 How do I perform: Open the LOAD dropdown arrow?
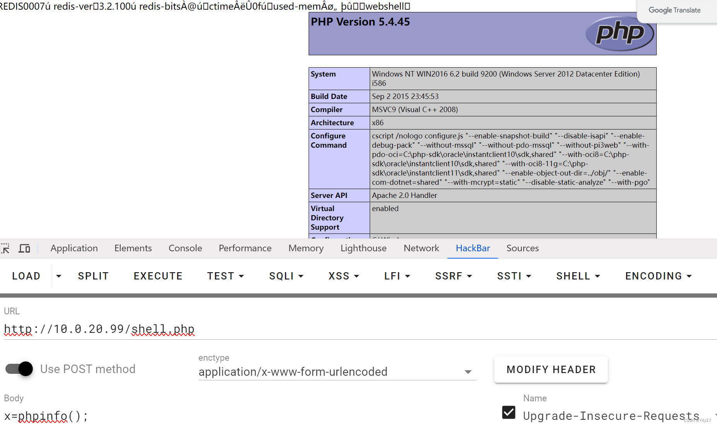click(59, 276)
